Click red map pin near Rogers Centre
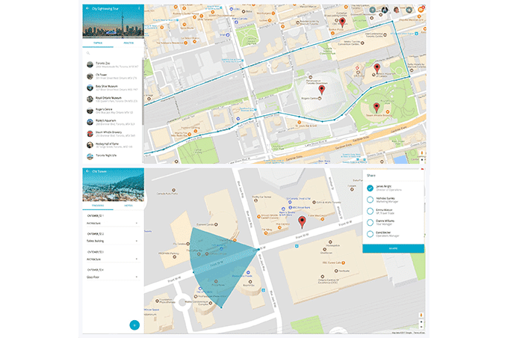This screenshot has height=338, width=508. pyautogui.click(x=344, y=76)
